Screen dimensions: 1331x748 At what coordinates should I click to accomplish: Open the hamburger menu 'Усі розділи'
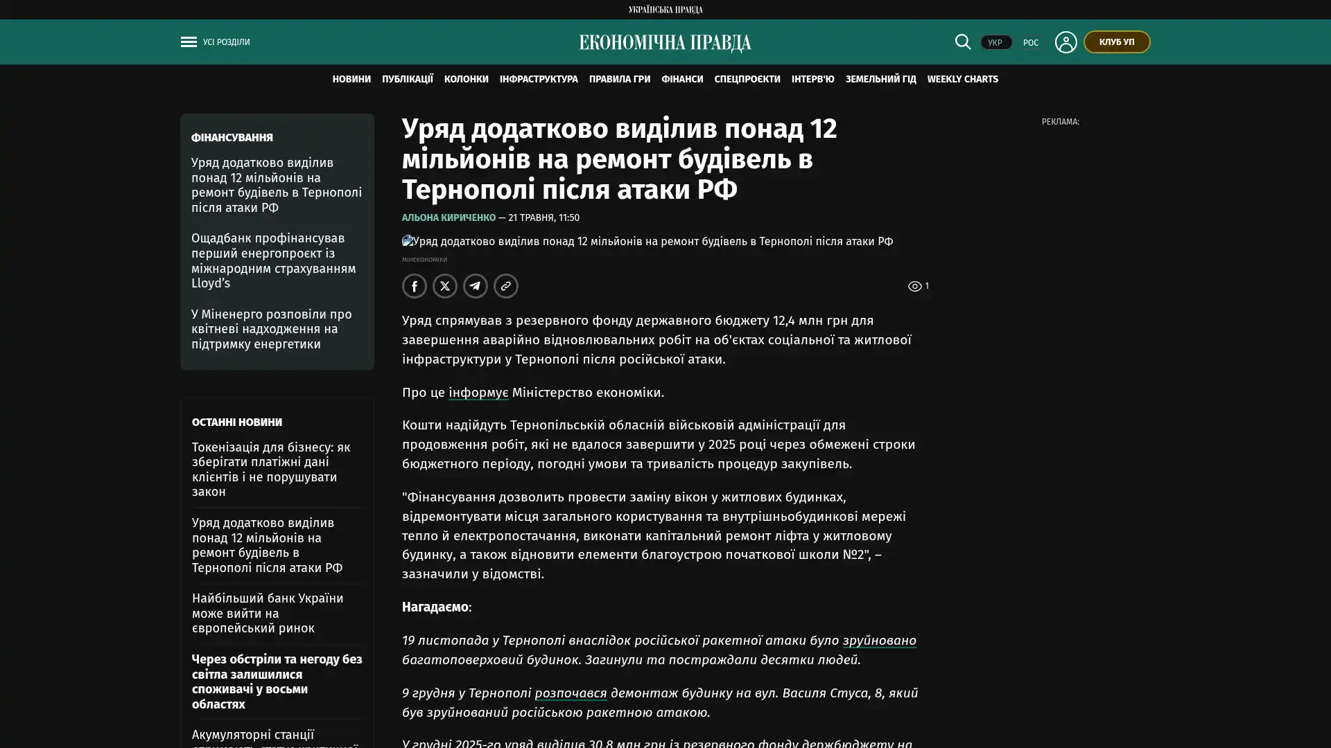215,42
